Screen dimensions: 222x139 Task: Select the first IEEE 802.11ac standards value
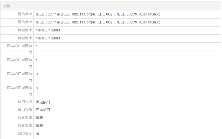[98, 14]
